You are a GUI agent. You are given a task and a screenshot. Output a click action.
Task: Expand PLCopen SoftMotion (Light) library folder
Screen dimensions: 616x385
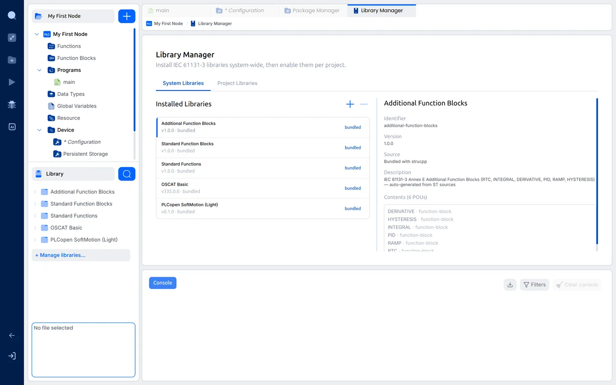[x=35, y=240]
